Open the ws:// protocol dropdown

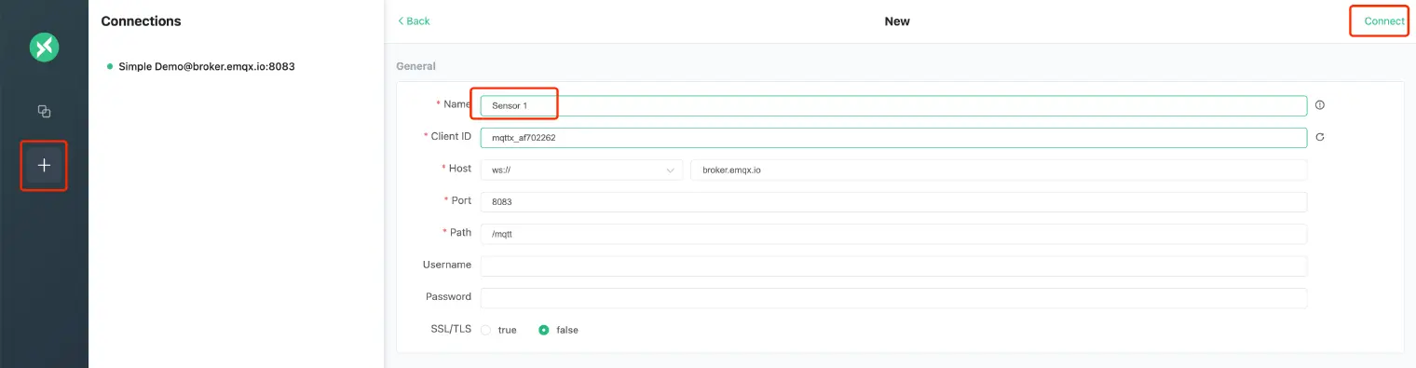pyautogui.click(x=582, y=170)
